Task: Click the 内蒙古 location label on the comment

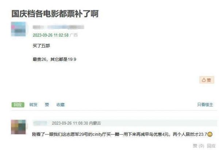Action: click(95, 123)
